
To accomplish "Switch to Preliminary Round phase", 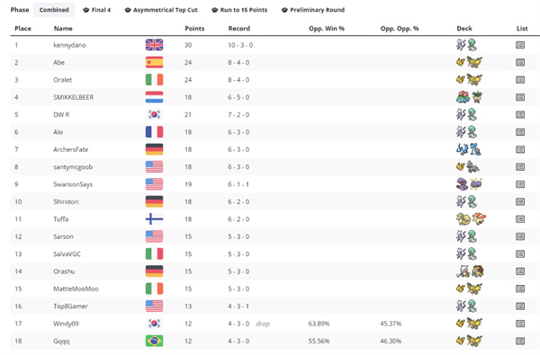I will coord(313,10).
